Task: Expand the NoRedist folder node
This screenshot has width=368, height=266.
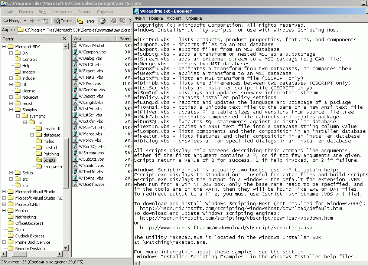Action: point(11,97)
